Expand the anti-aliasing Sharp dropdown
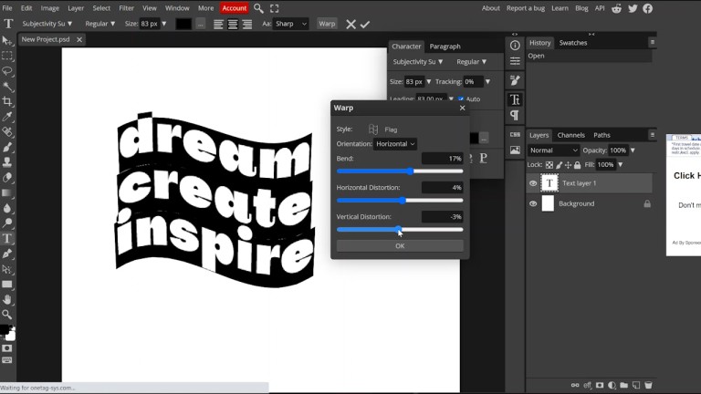This screenshot has width=701, height=394. 290,24
